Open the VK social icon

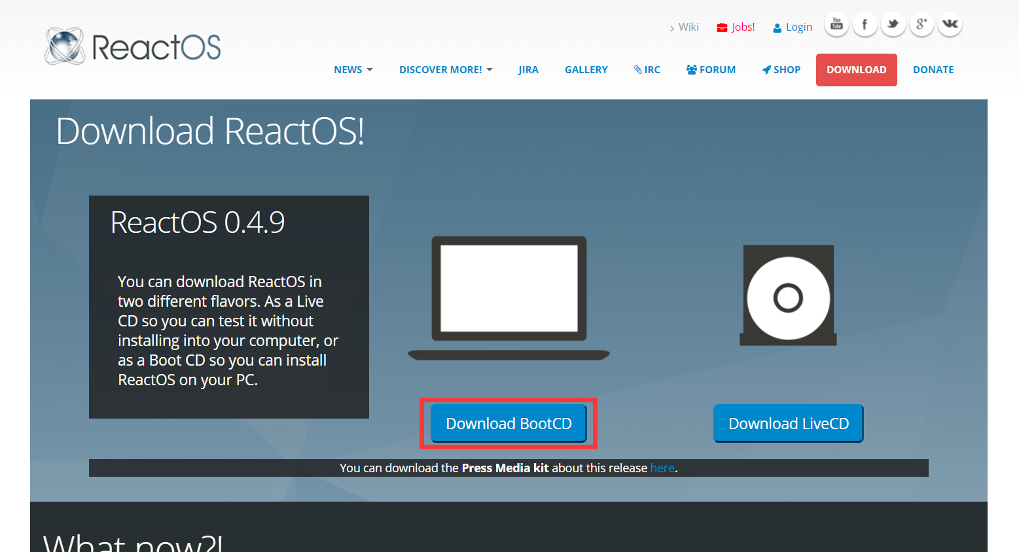point(950,25)
